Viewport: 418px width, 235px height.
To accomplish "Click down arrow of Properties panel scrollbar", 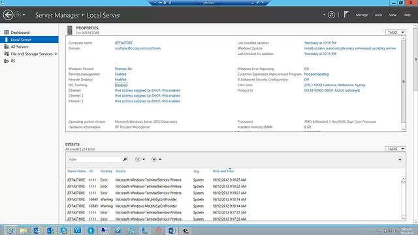I will click(404, 129).
